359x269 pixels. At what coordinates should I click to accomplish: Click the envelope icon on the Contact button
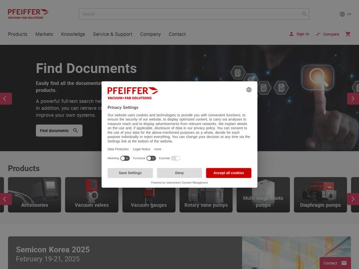[x=344, y=263]
